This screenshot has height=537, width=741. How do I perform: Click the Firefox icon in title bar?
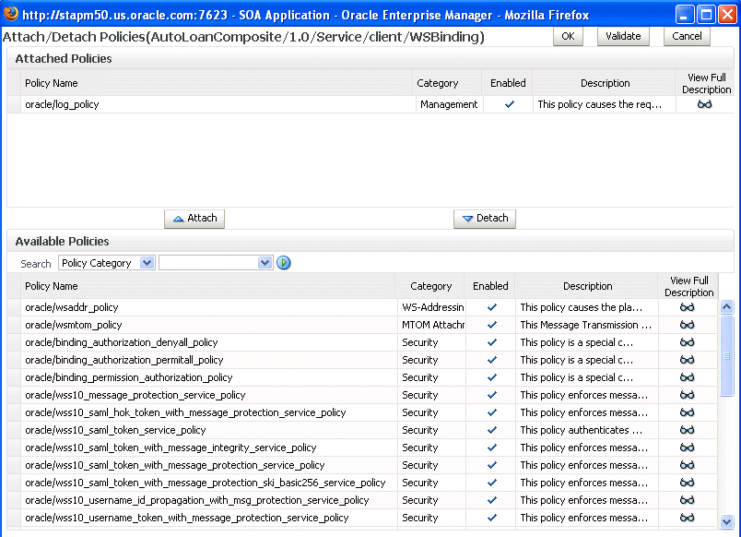pyautogui.click(x=10, y=14)
